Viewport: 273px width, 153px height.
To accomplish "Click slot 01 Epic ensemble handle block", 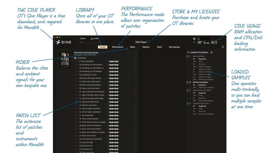I will 187,56.
